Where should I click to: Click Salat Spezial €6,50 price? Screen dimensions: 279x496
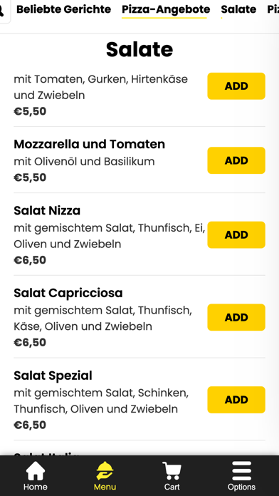[30, 425]
